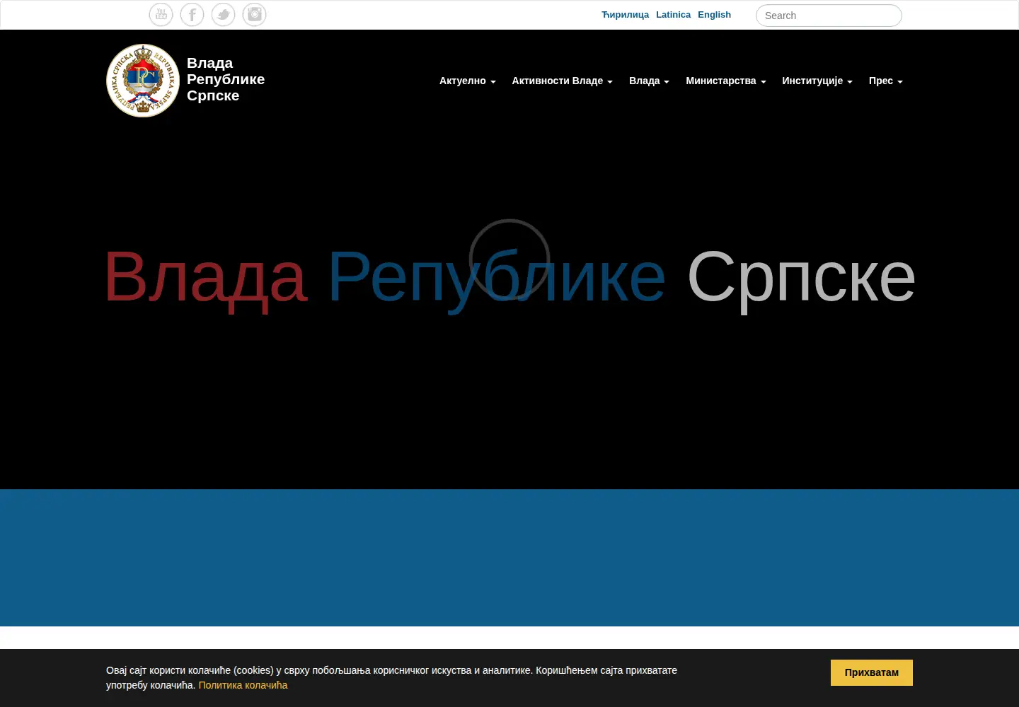Accept cookies with the Прихватам button

(872, 672)
